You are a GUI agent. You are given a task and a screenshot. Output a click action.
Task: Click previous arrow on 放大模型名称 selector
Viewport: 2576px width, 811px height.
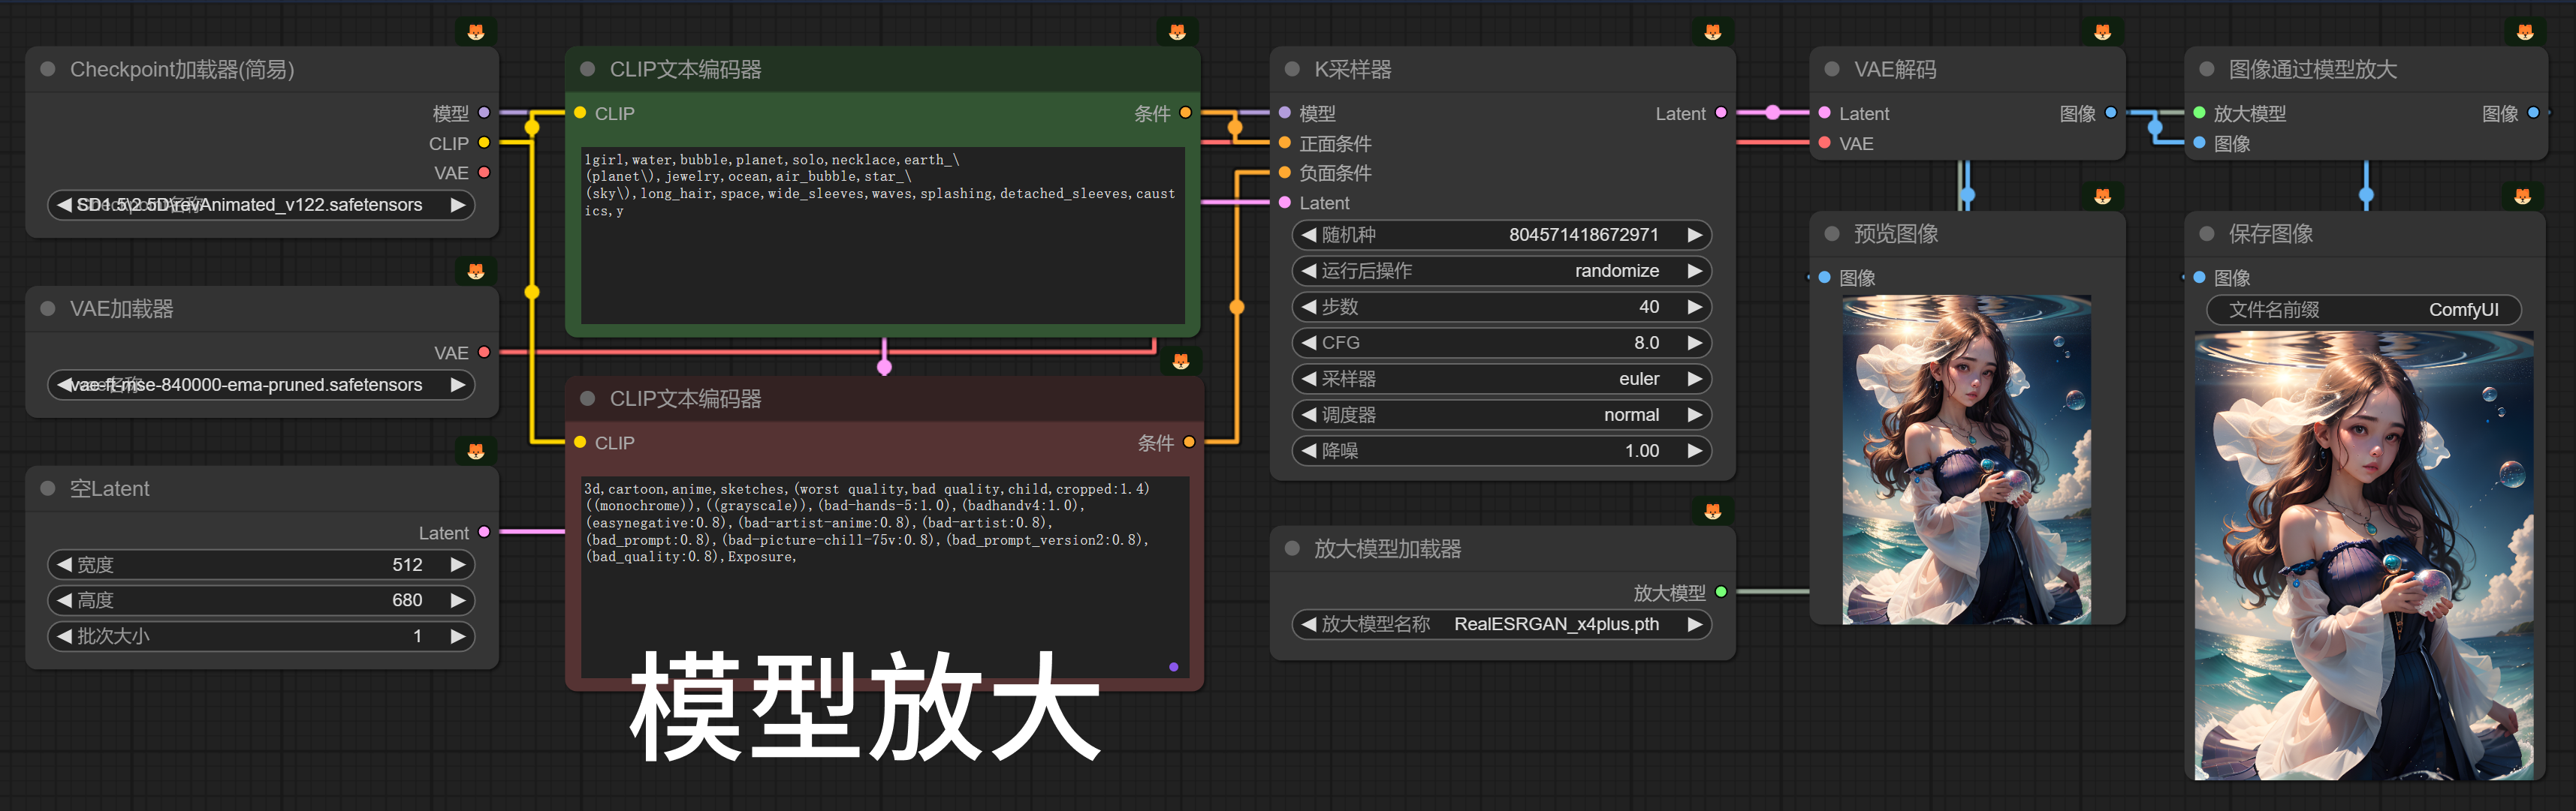click(1308, 624)
